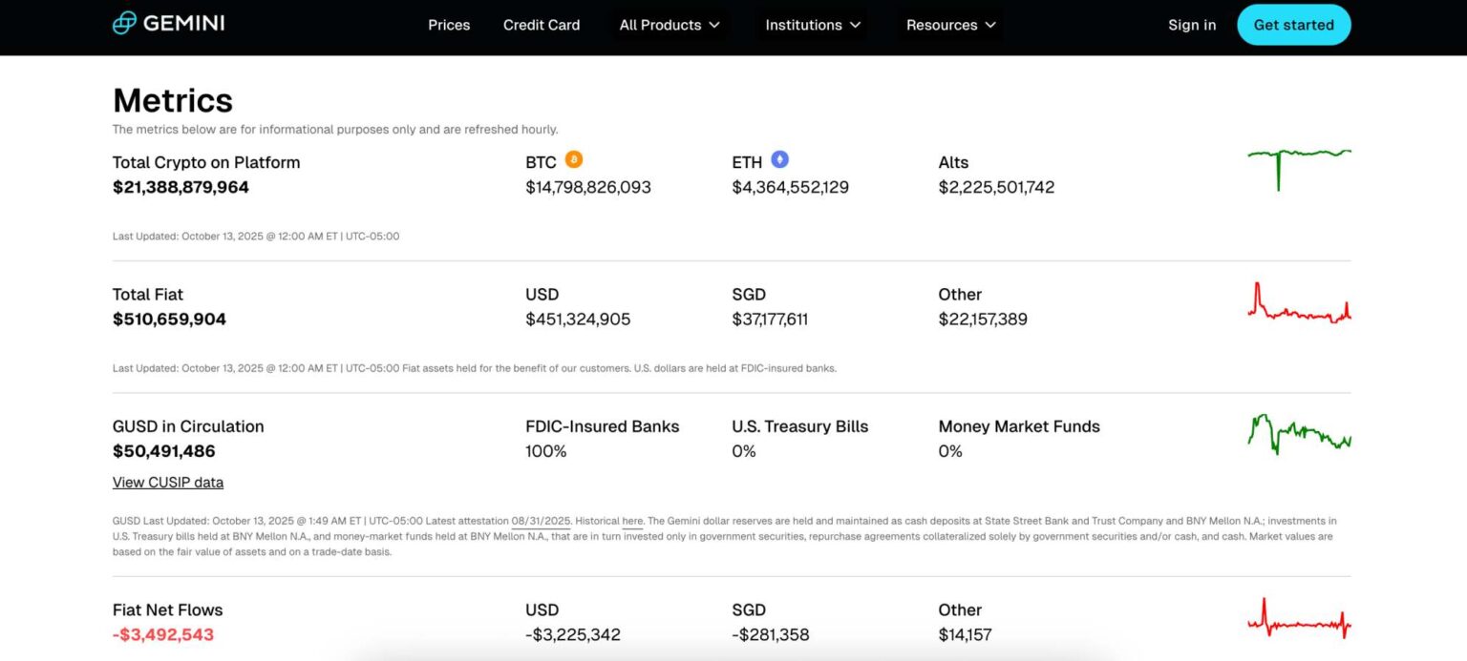Expand the Institutions dropdown

(x=811, y=26)
